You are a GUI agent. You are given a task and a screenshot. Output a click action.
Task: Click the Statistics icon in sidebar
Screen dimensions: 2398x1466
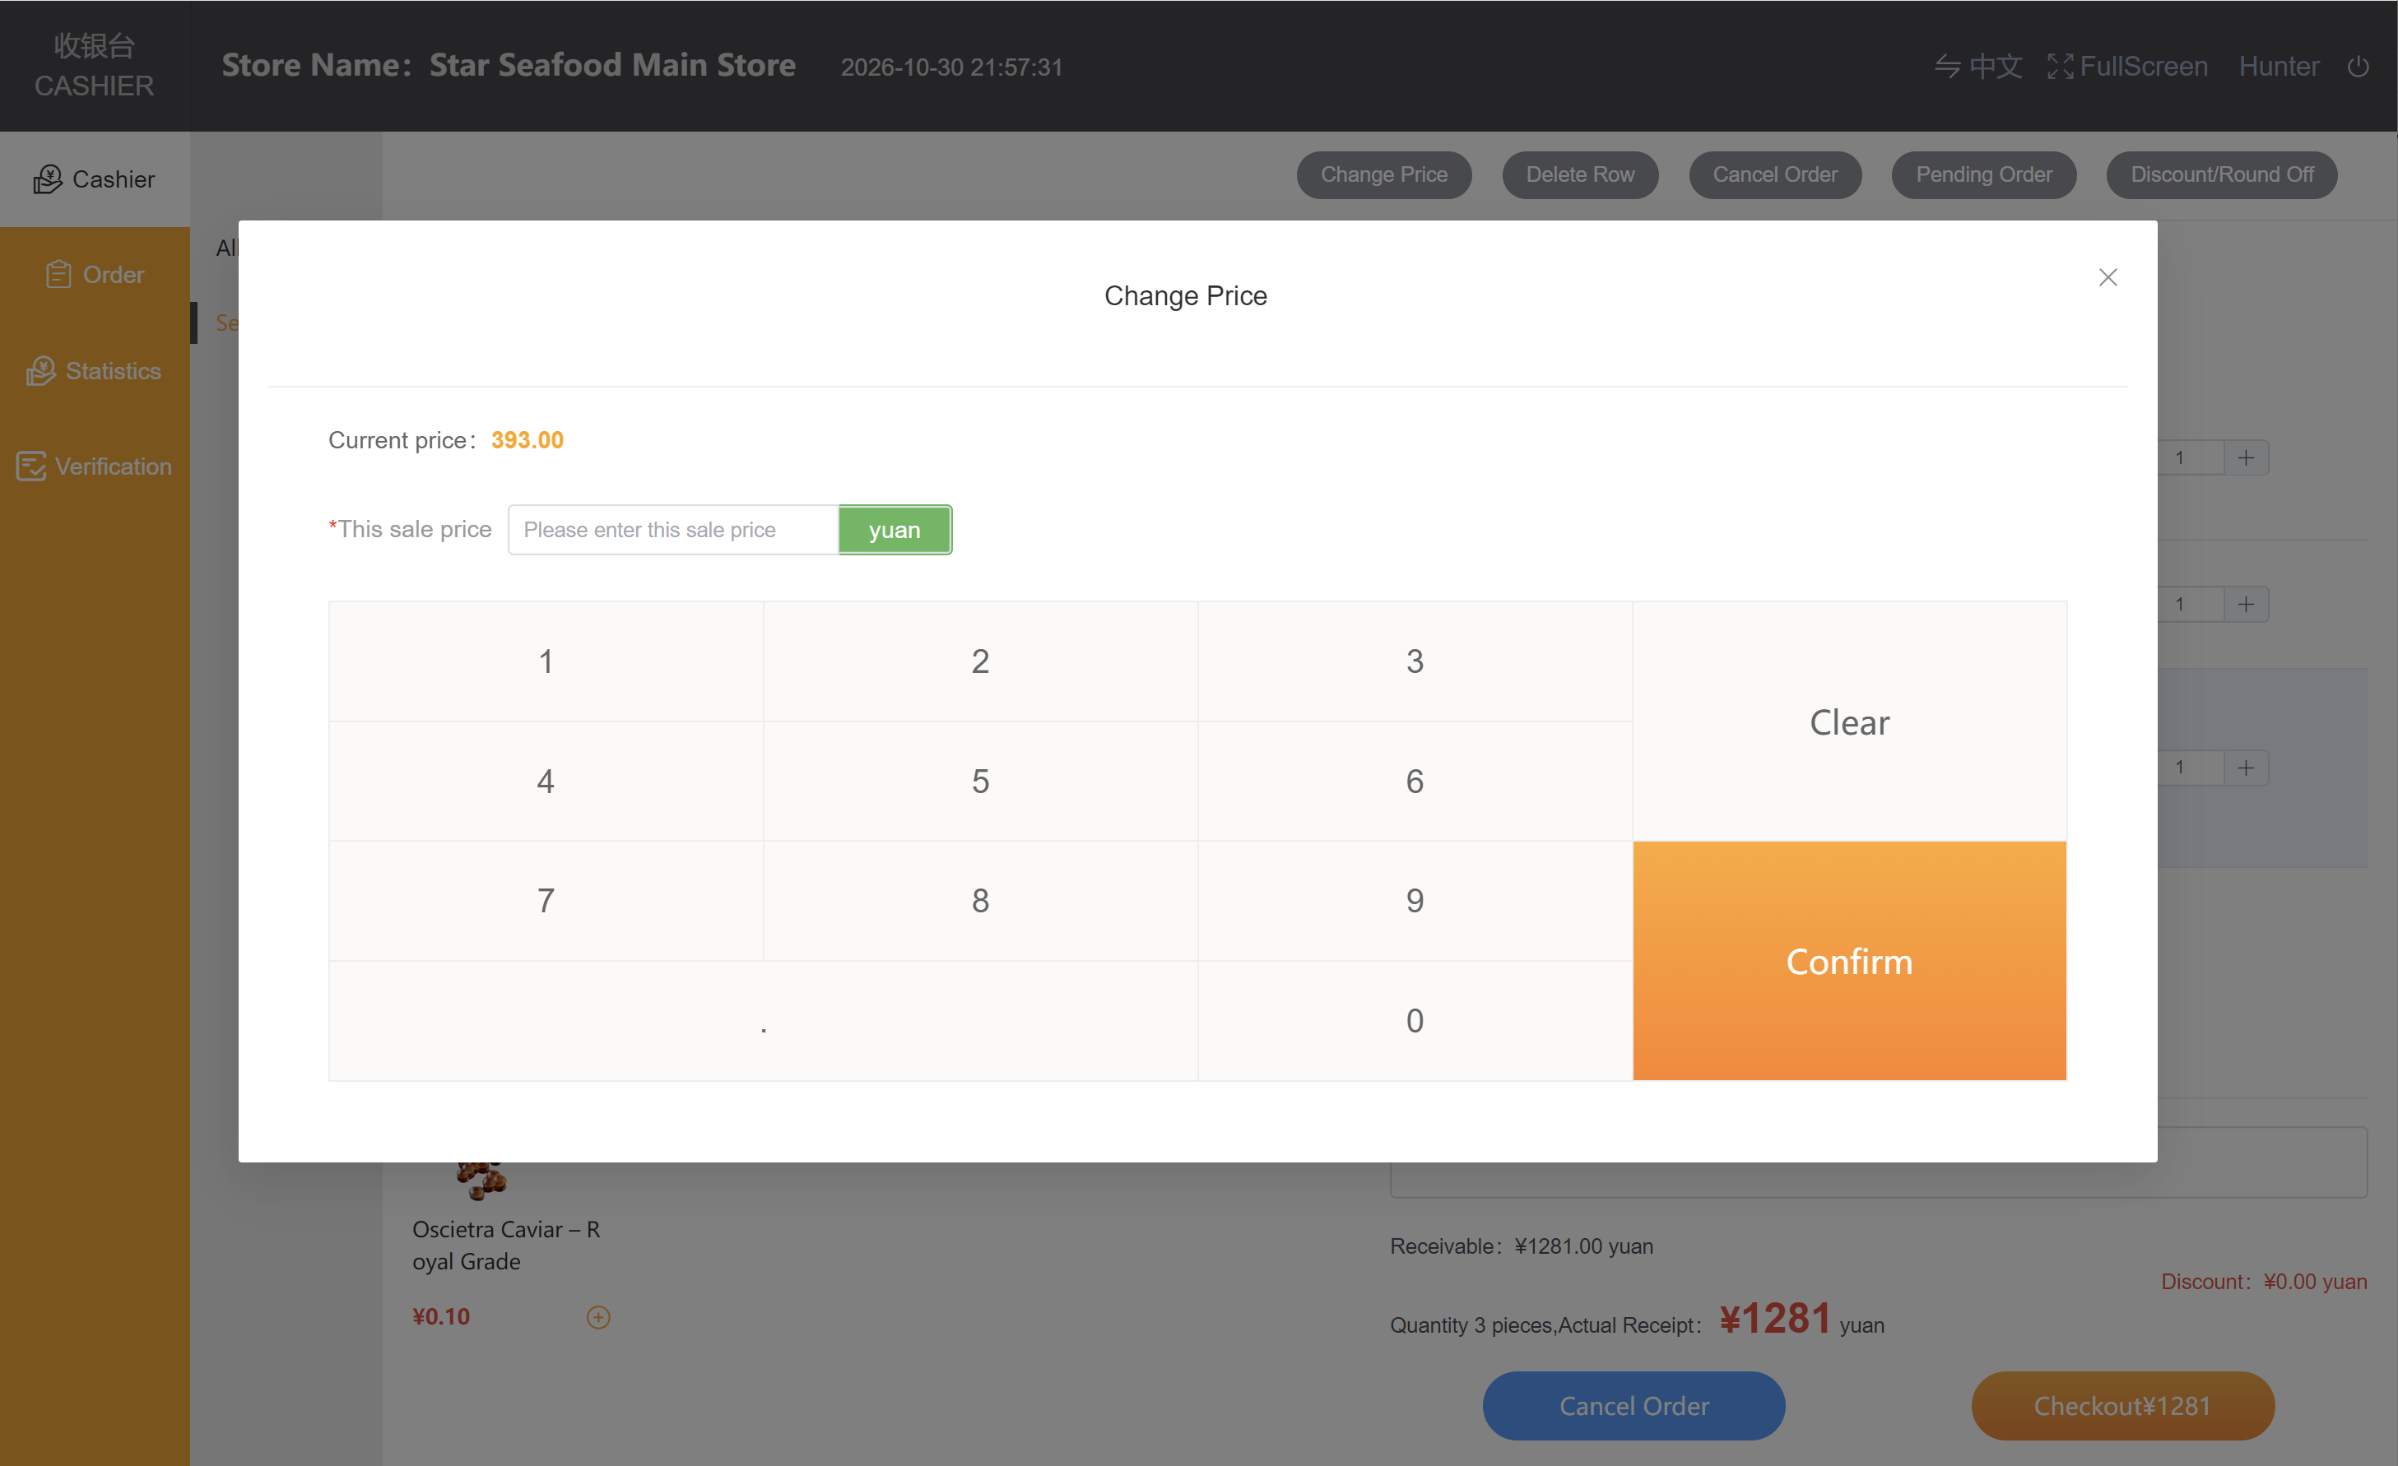[41, 371]
